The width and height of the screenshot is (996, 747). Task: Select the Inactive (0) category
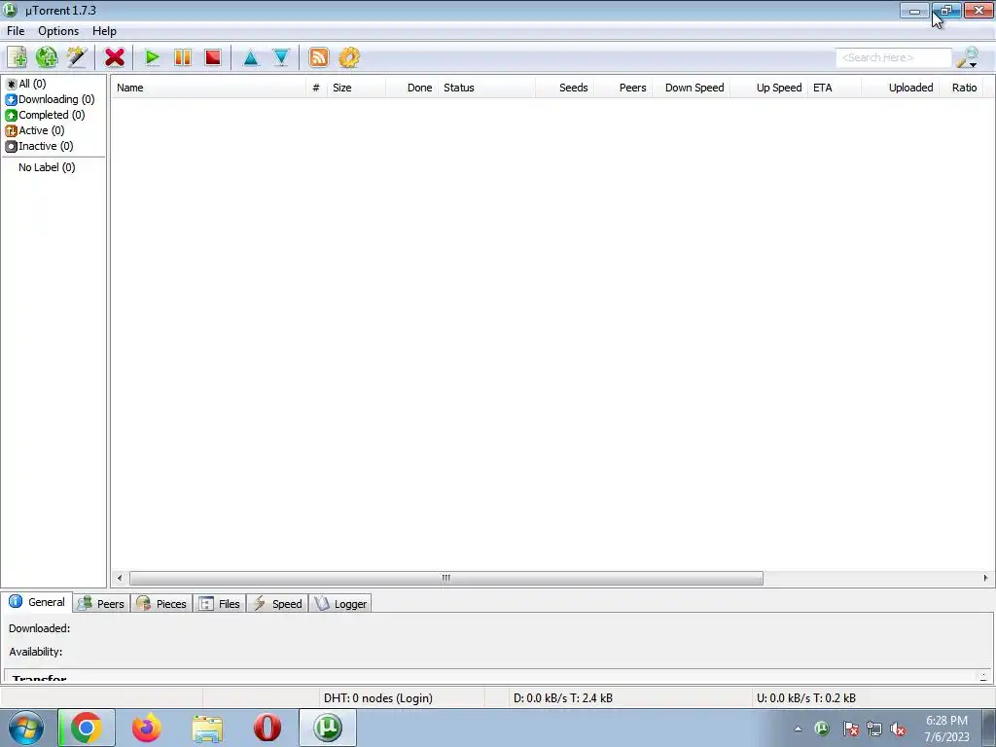[x=39, y=146]
